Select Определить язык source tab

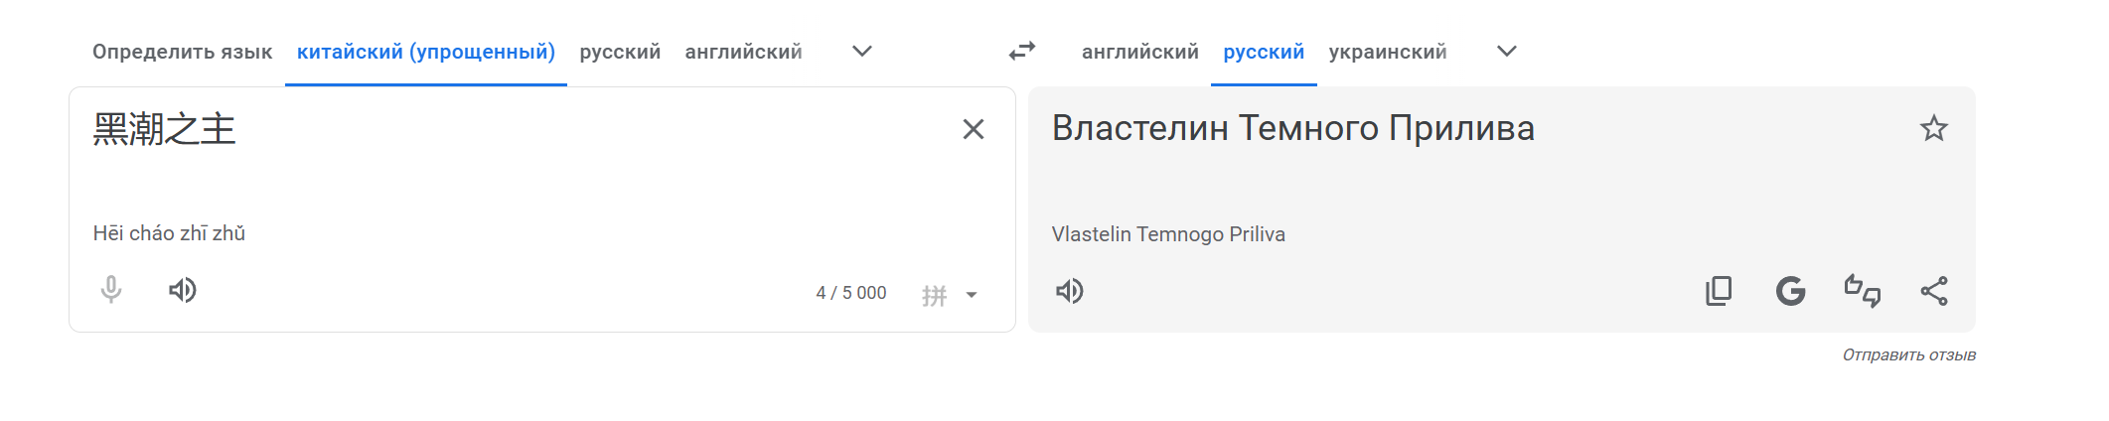(x=182, y=52)
